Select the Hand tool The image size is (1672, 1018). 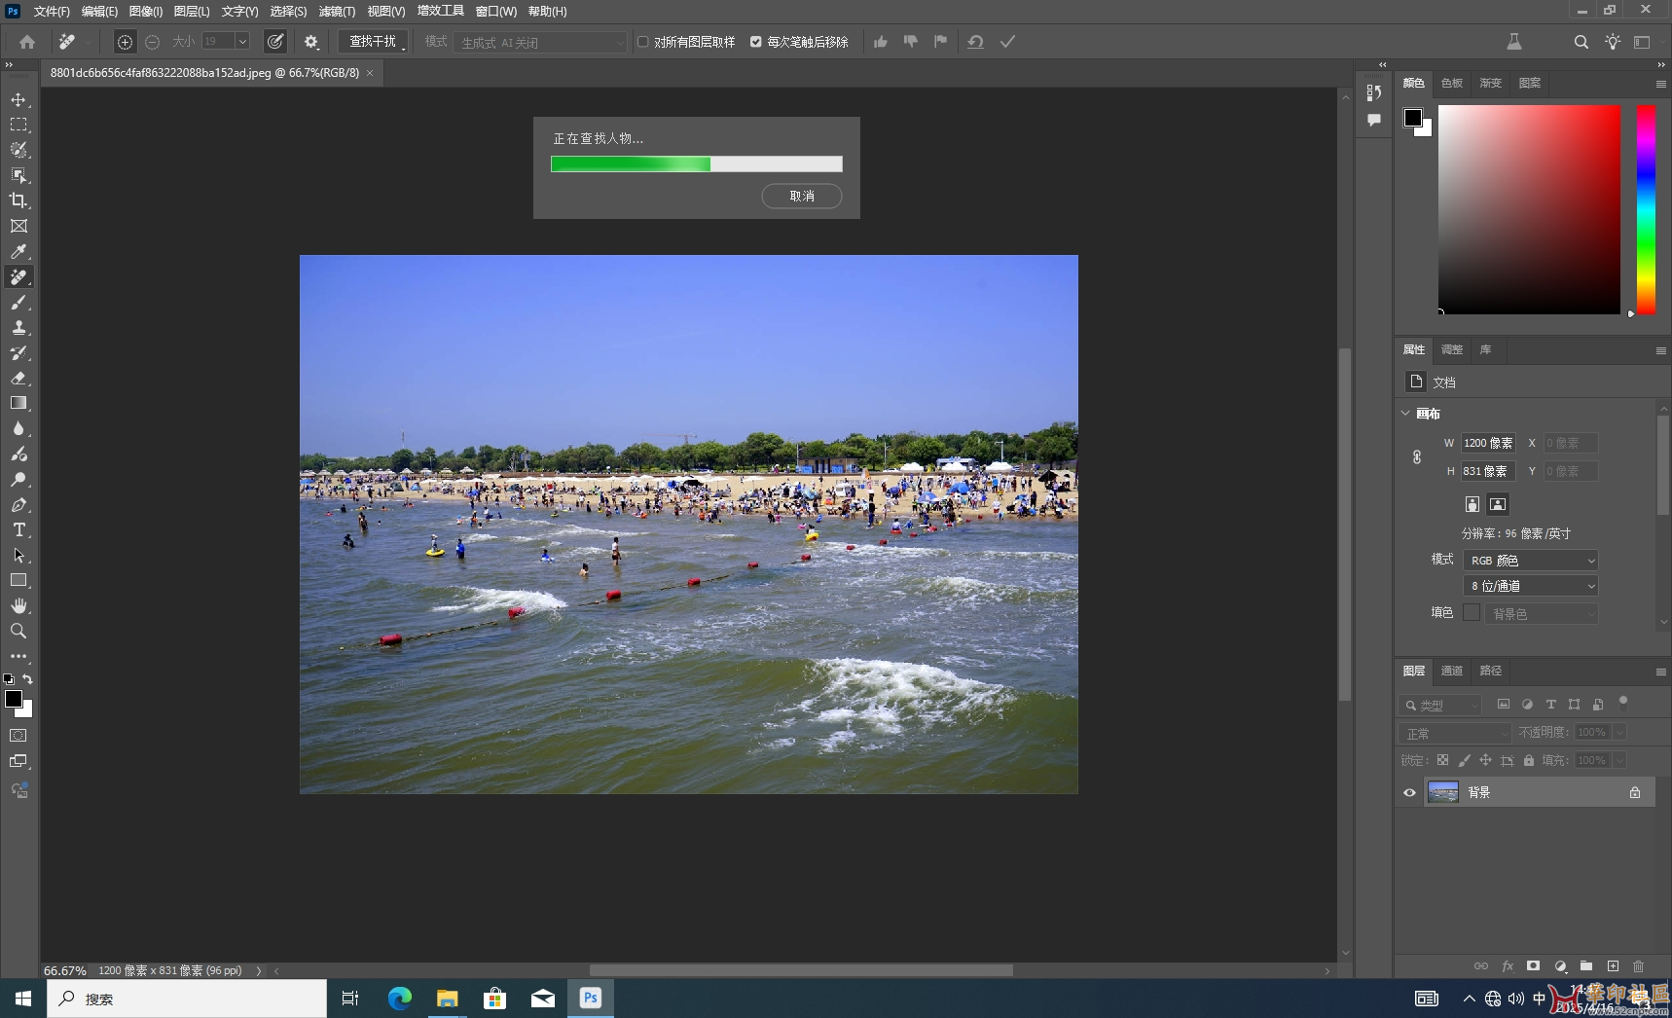[x=18, y=605]
